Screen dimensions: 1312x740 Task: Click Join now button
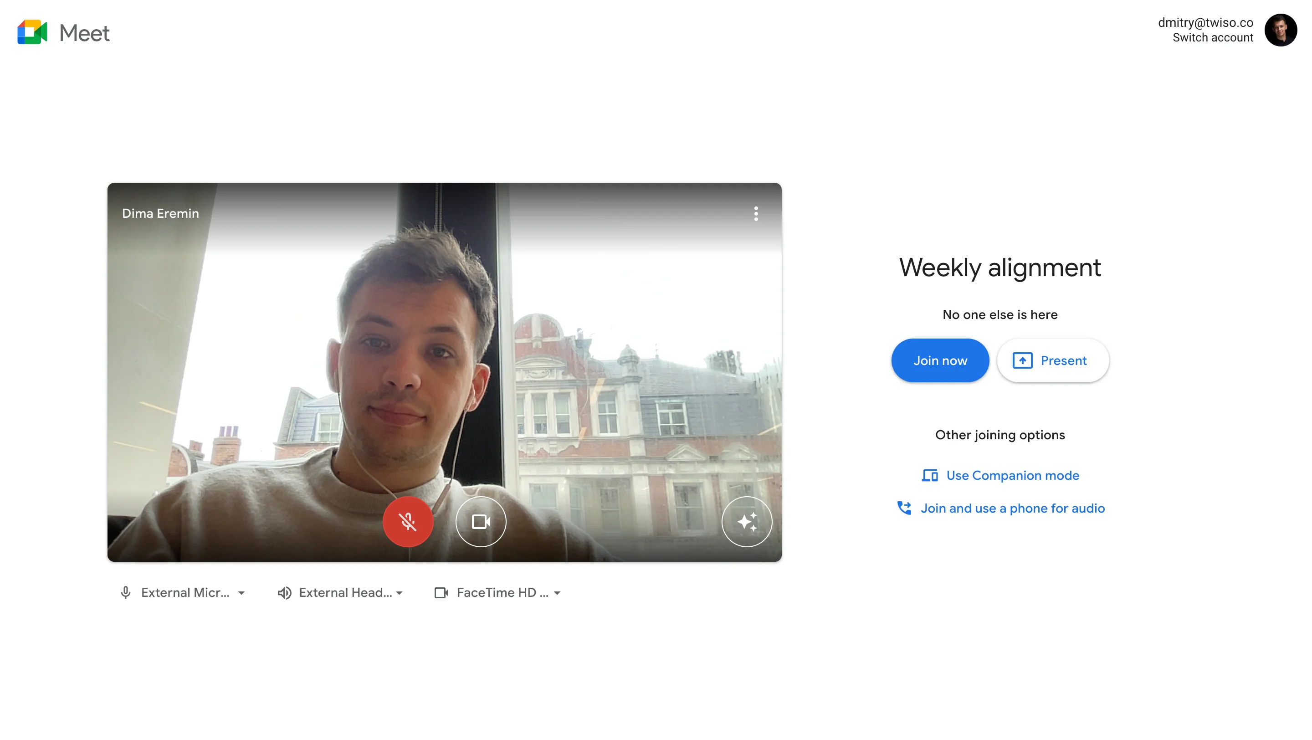coord(940,360)
